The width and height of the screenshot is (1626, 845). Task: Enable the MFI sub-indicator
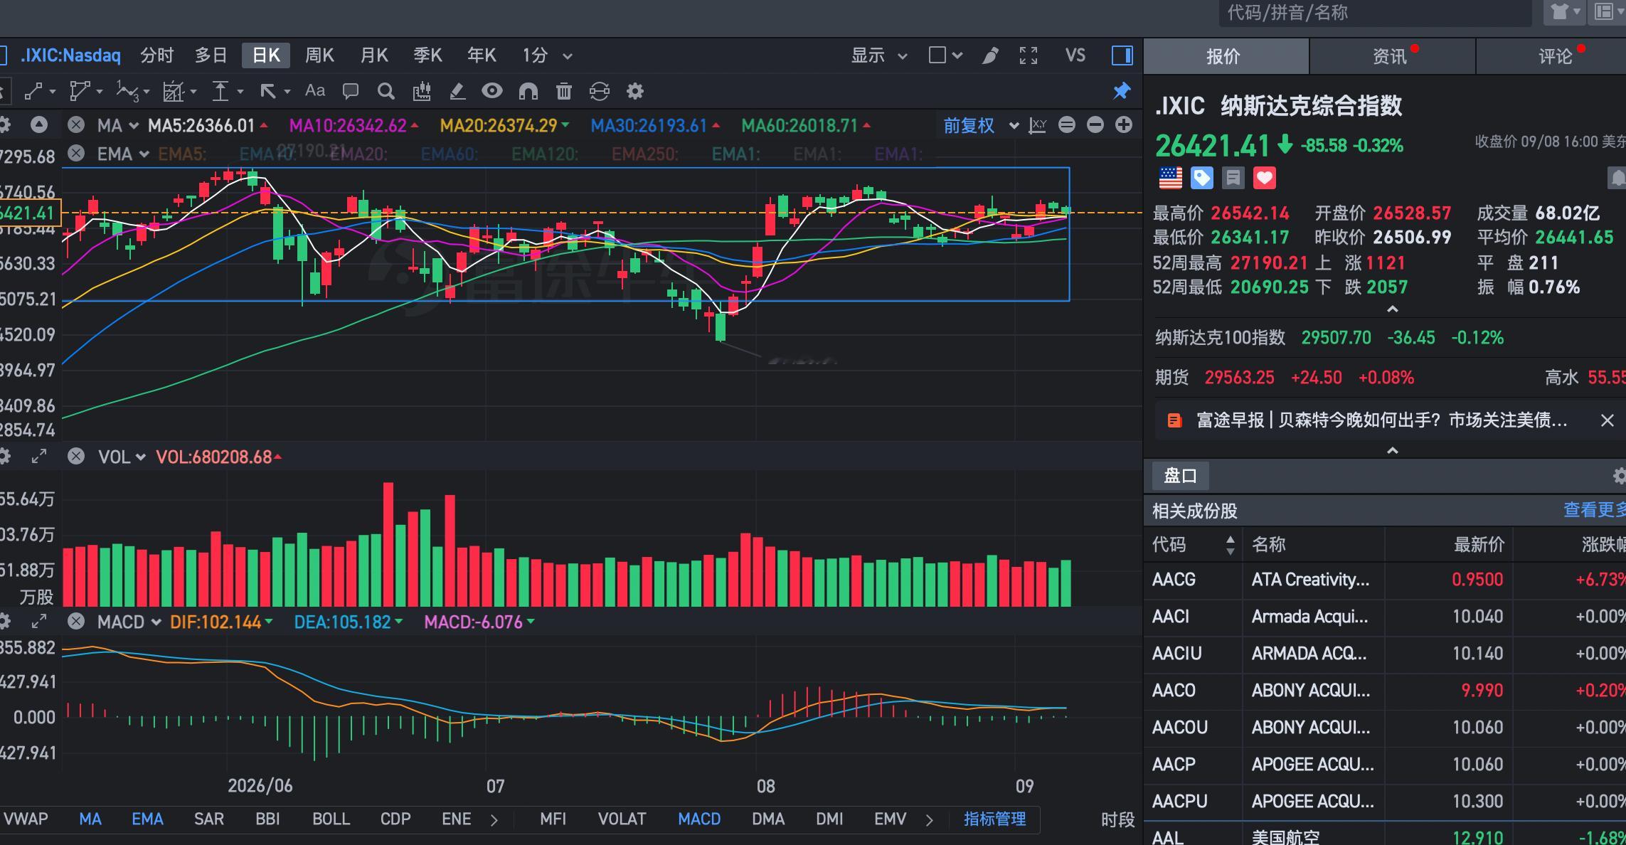click(553, 819)
